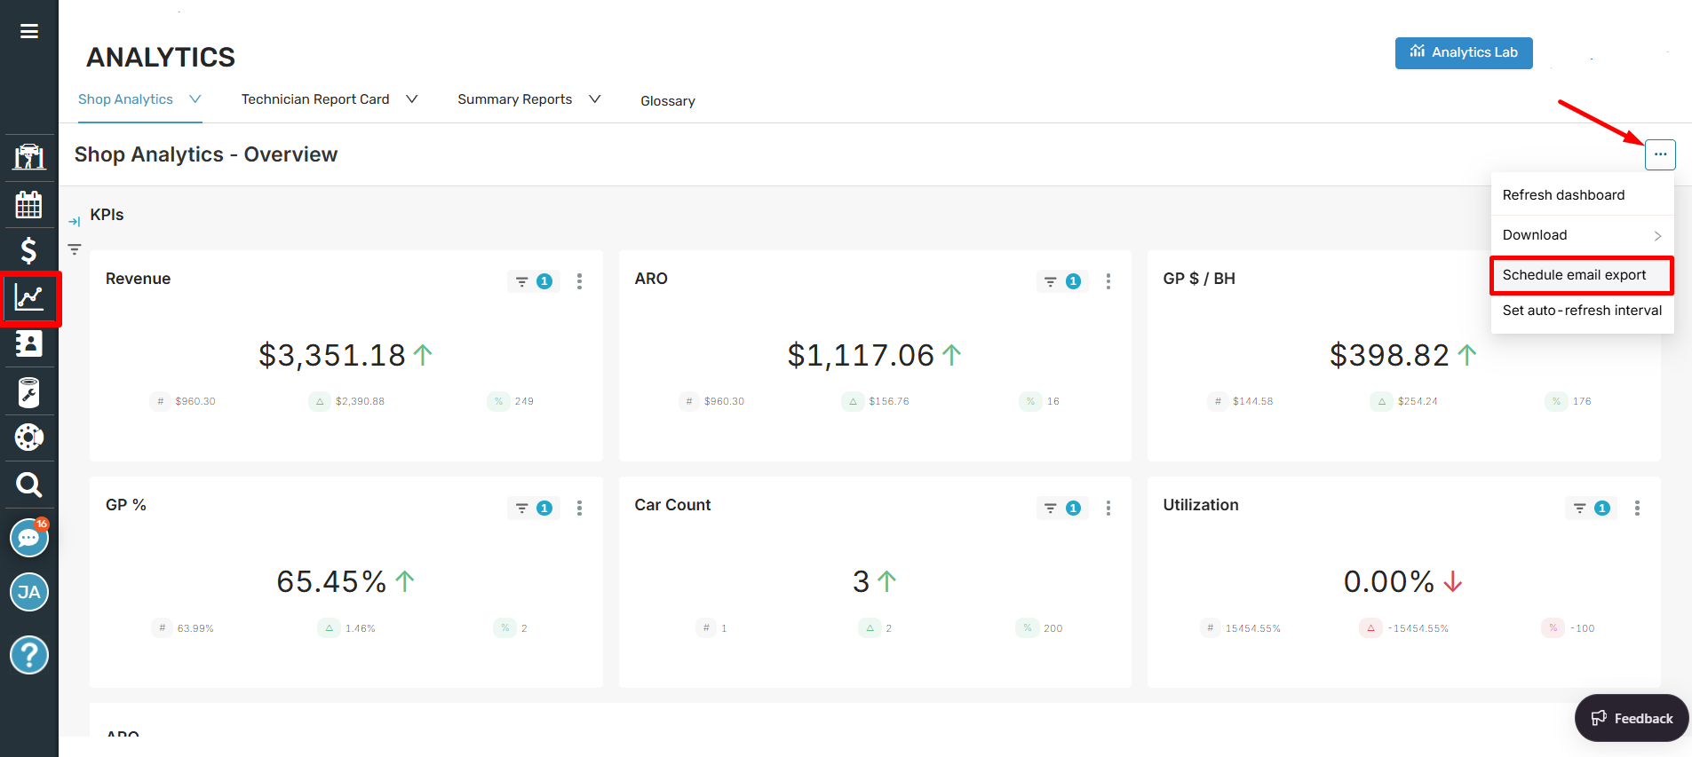Open the JA user avatar
This screenshot has width=1692, height=757.
click(x=29, y=592)
